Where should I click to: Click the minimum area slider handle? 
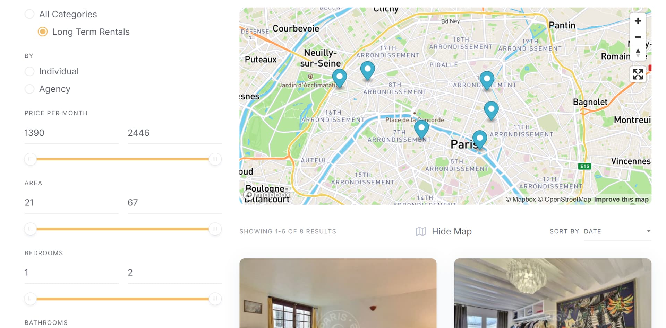(x=31, y=229)
